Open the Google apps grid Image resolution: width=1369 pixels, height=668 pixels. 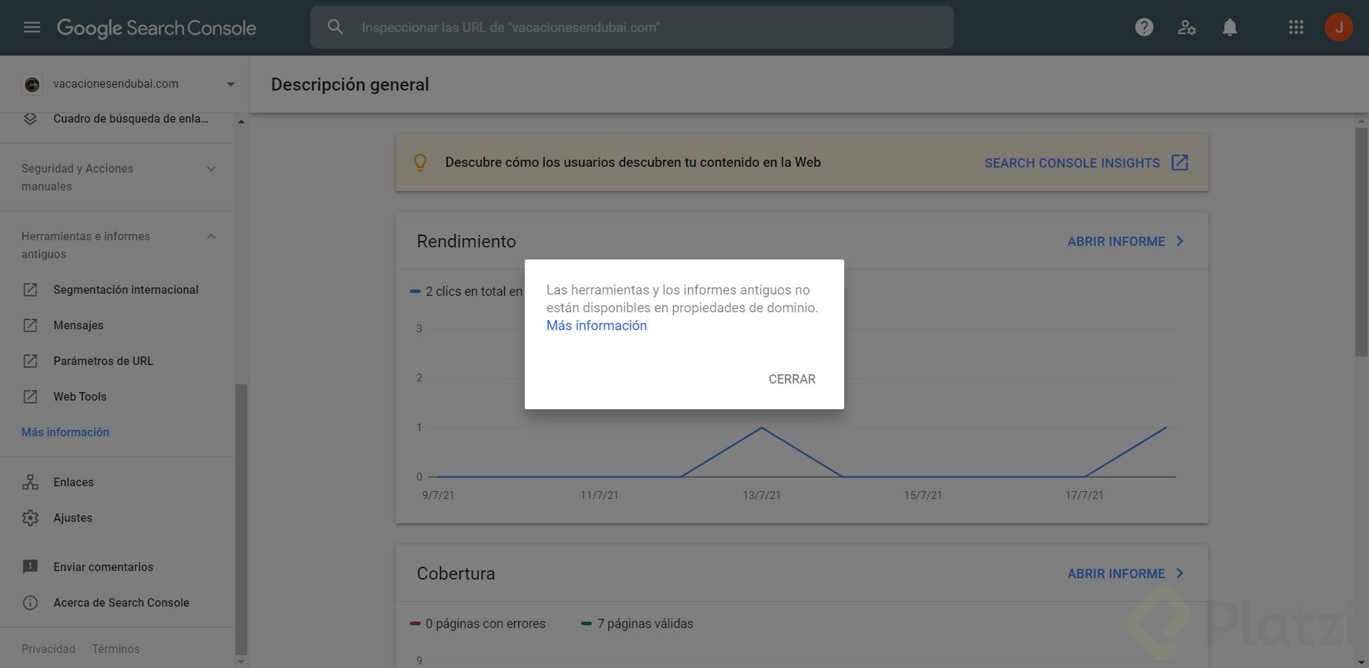(x=1296, y=27)
